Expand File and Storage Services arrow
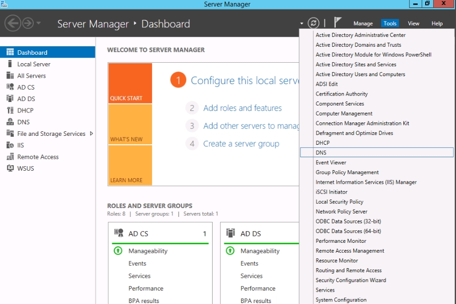Viewport: 456px width, 304px height. (91, 134)
